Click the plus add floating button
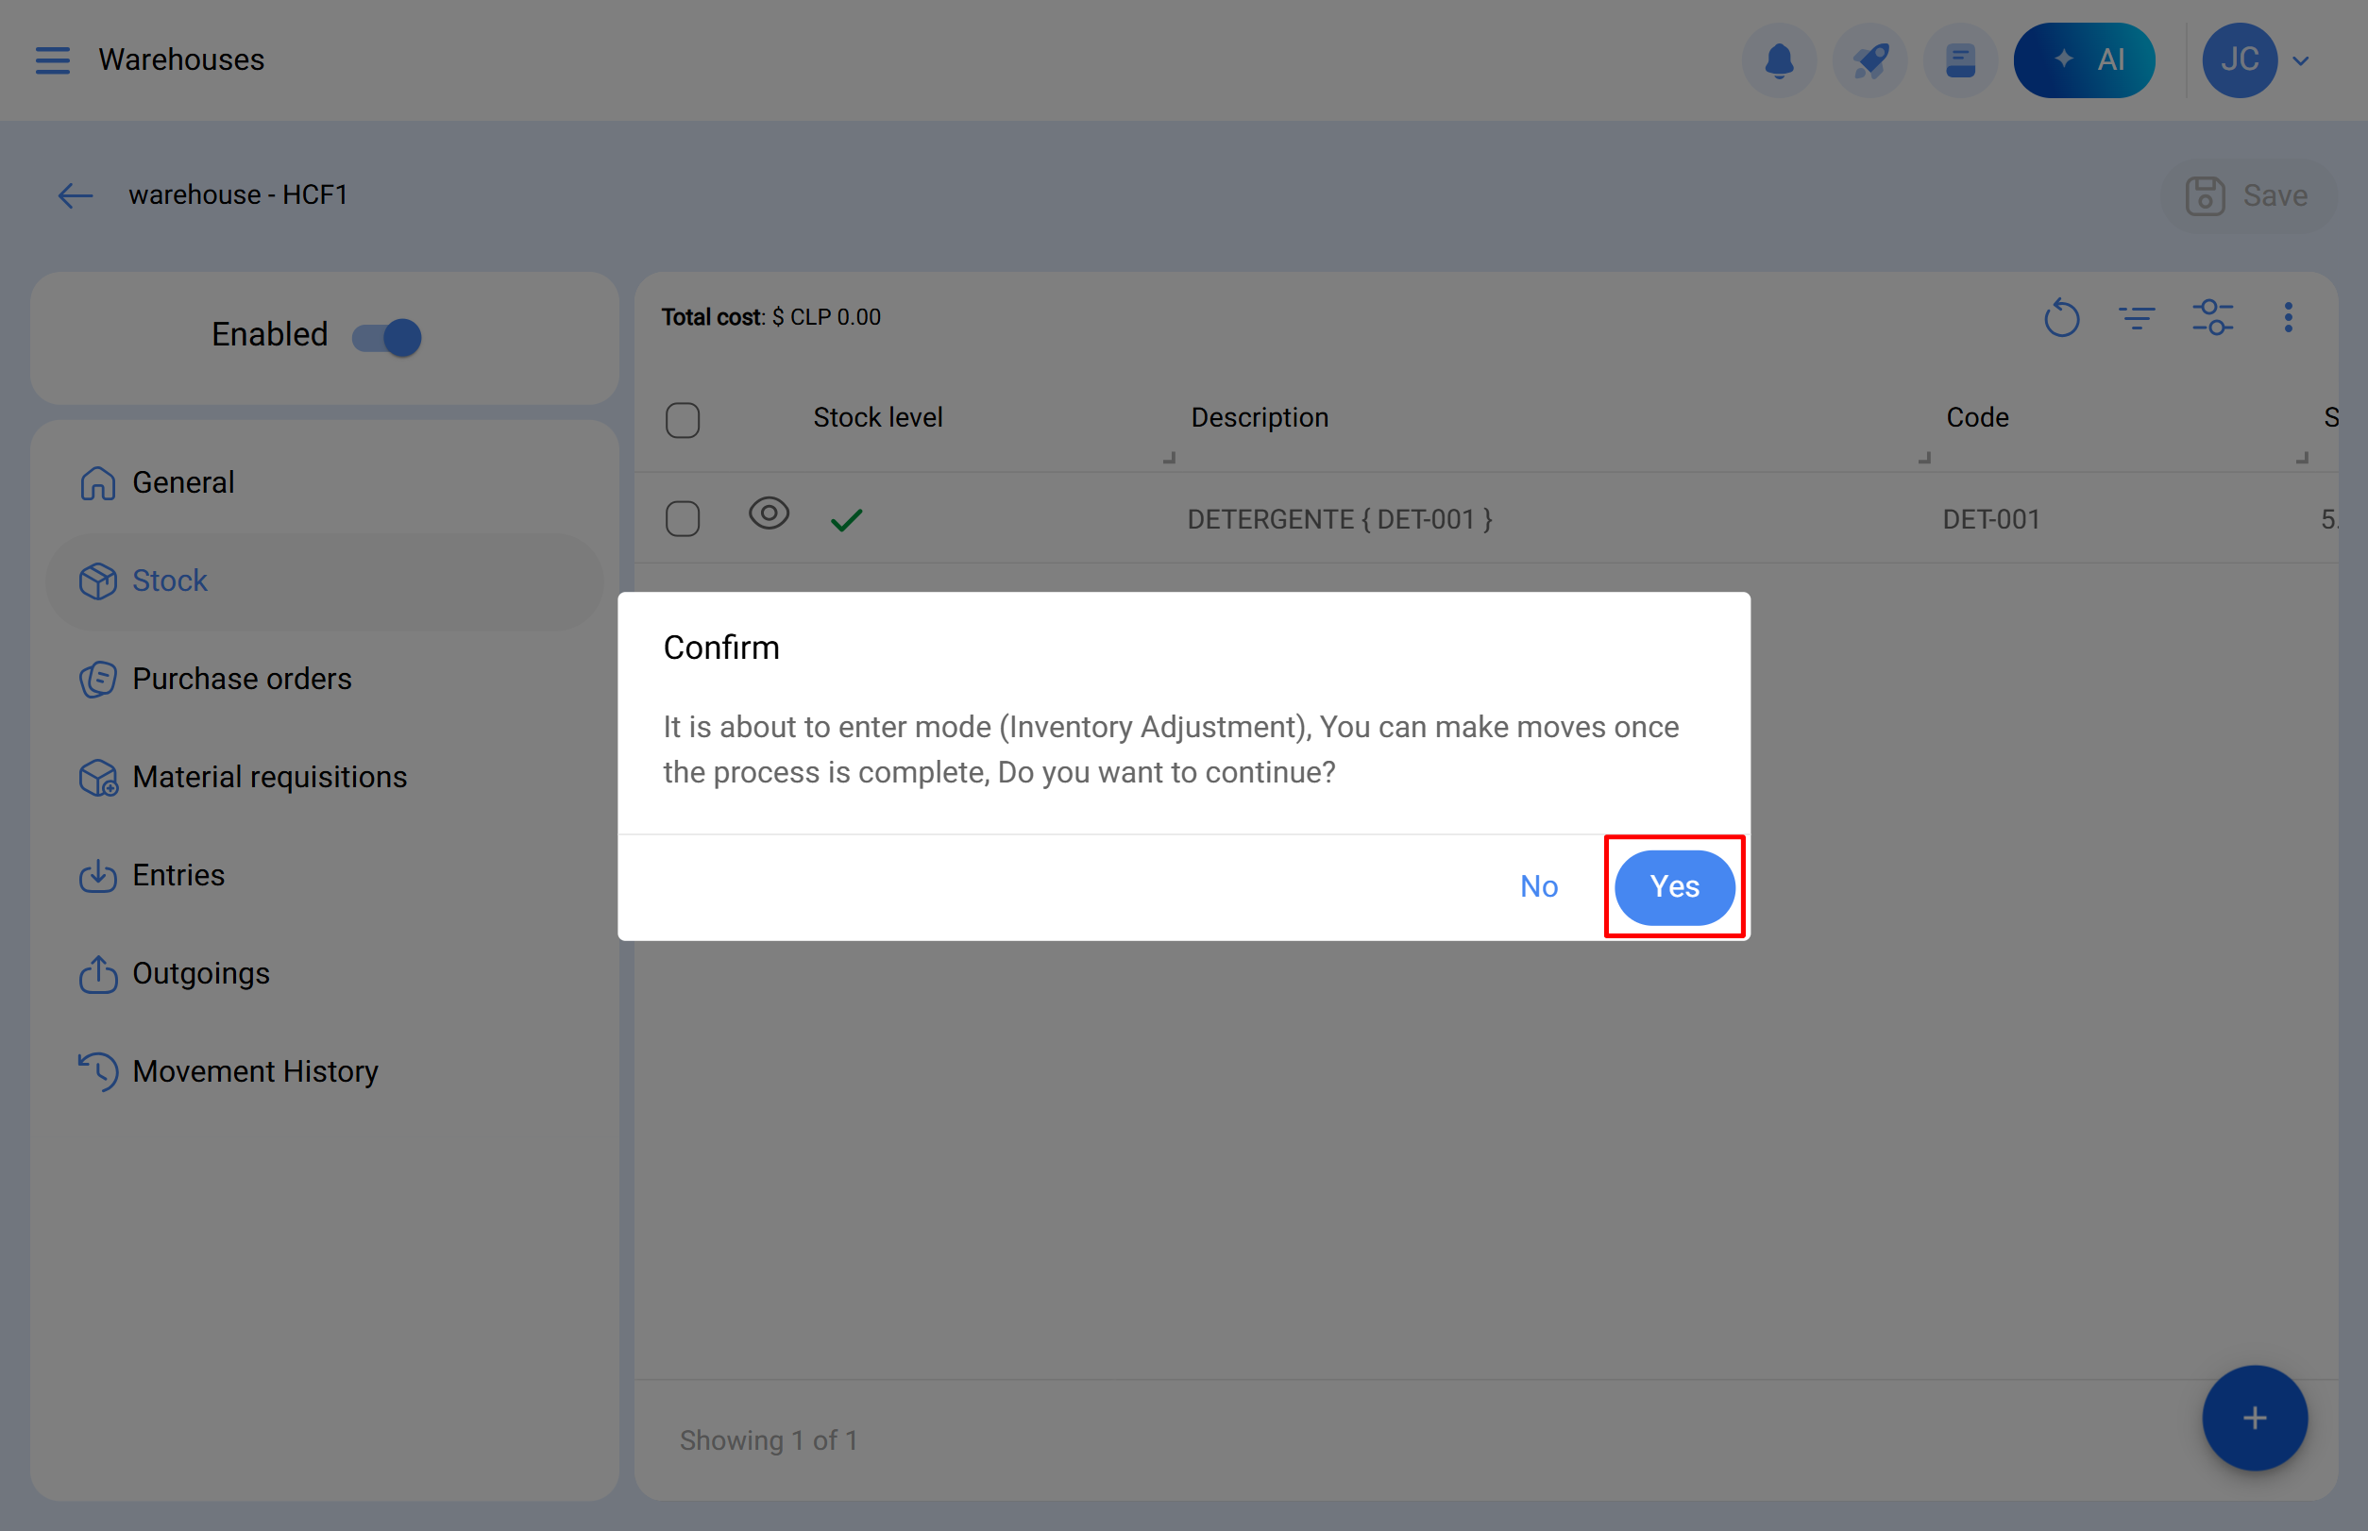Screen dimensions: 2368x1531 [x=2254, y=1417]
